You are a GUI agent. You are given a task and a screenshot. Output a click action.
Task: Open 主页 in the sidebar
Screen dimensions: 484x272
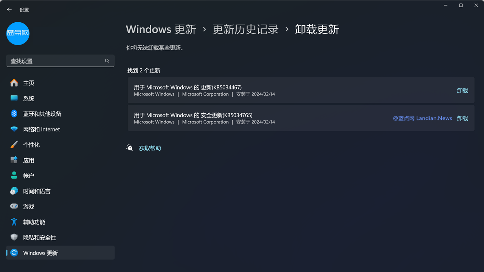coord(60,83)
